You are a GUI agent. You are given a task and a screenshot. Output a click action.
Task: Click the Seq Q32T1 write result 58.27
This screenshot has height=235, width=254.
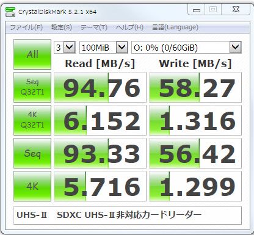[195, 87]
